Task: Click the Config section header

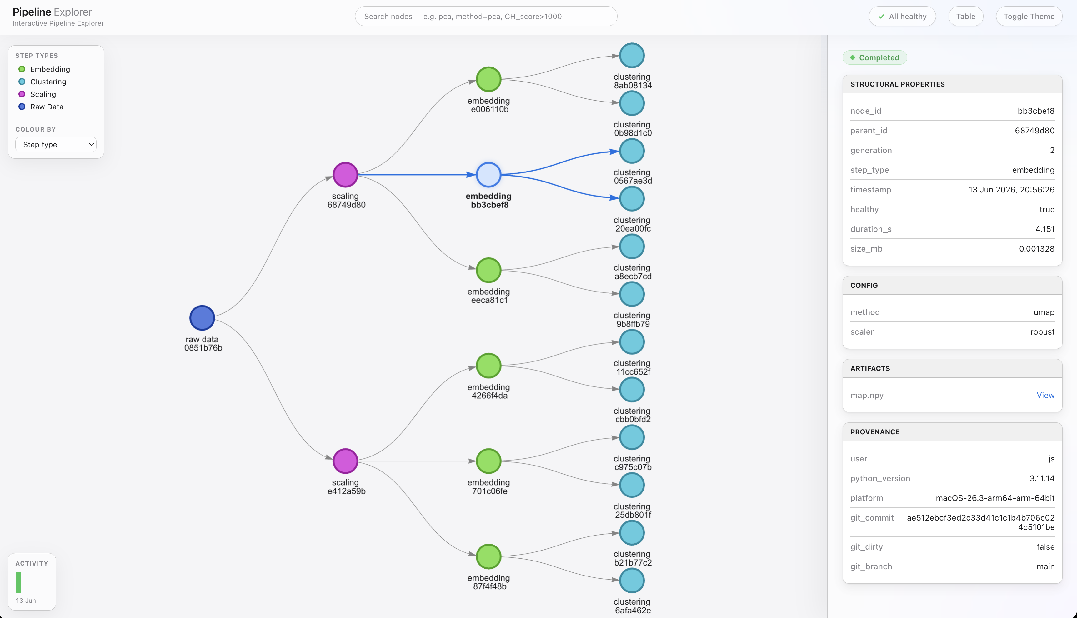Action: pyautogui.click(x=952, y=285)
